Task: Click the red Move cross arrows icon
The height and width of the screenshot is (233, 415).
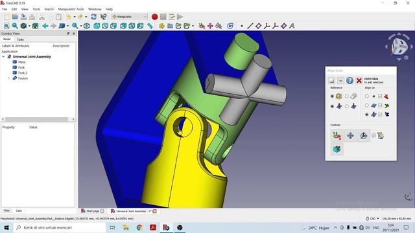Action: (x=210, y=26)
